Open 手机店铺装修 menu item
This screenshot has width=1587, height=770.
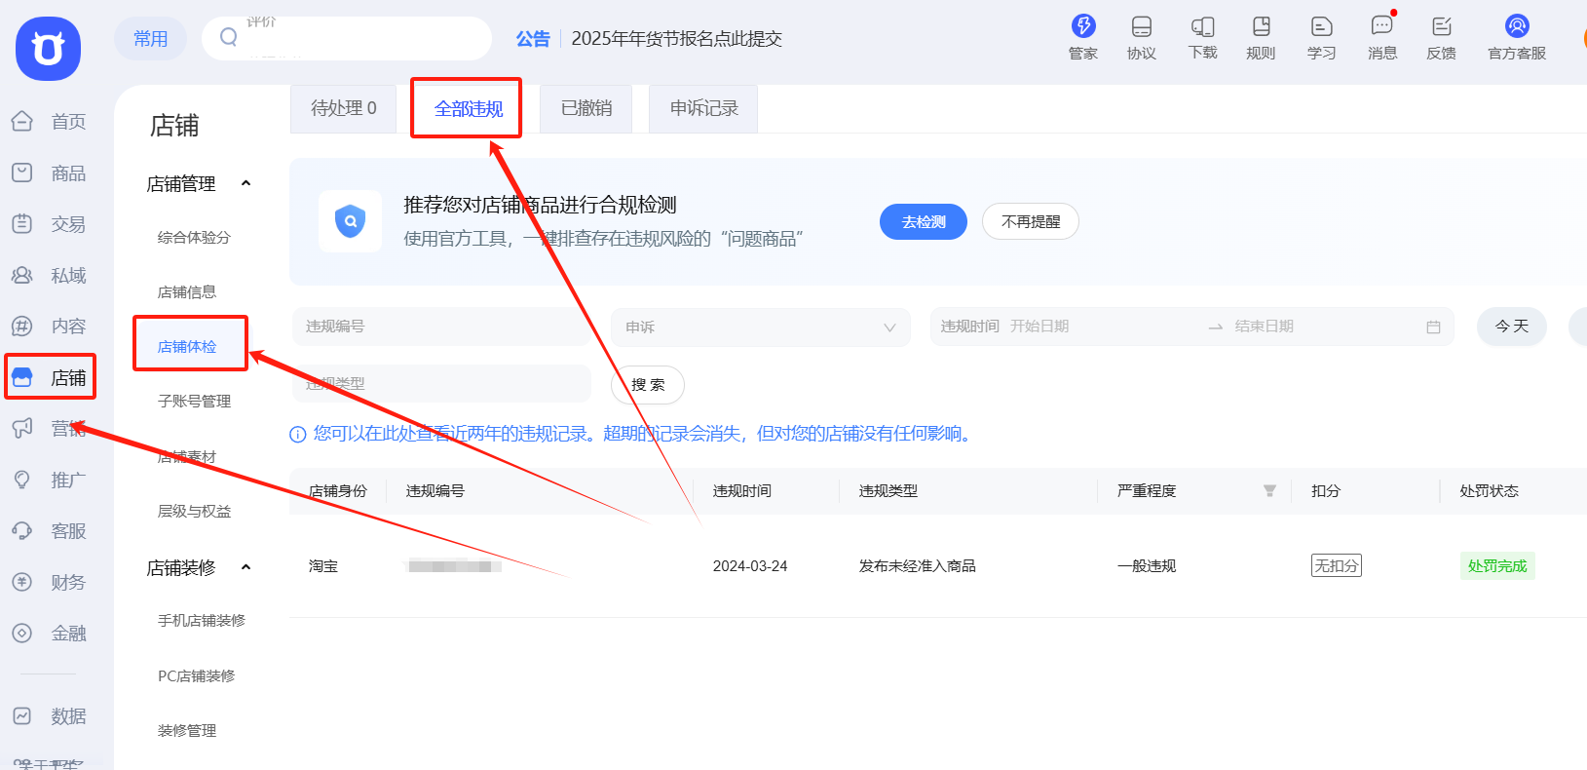pos(202,621)
